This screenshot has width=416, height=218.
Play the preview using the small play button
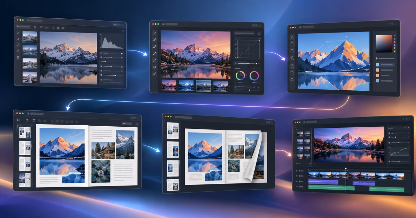click(x=314, y=164)
